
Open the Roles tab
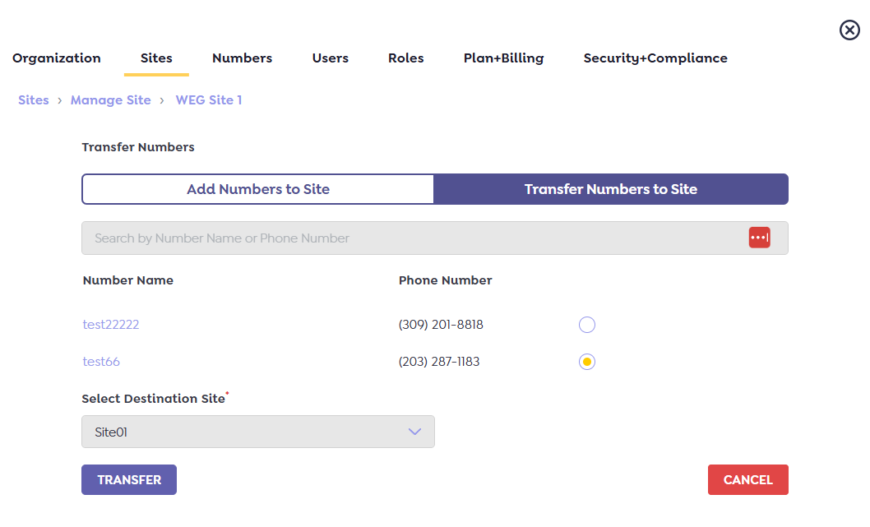tap(405, 58)
